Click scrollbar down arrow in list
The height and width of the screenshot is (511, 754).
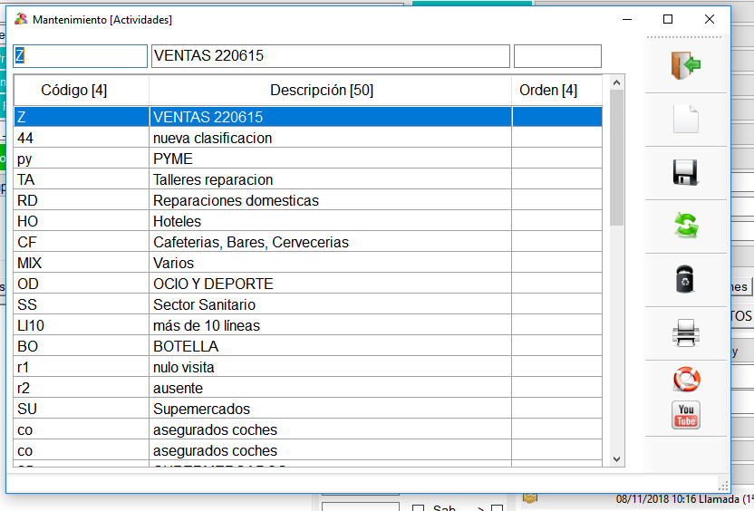tap(617, 459)
